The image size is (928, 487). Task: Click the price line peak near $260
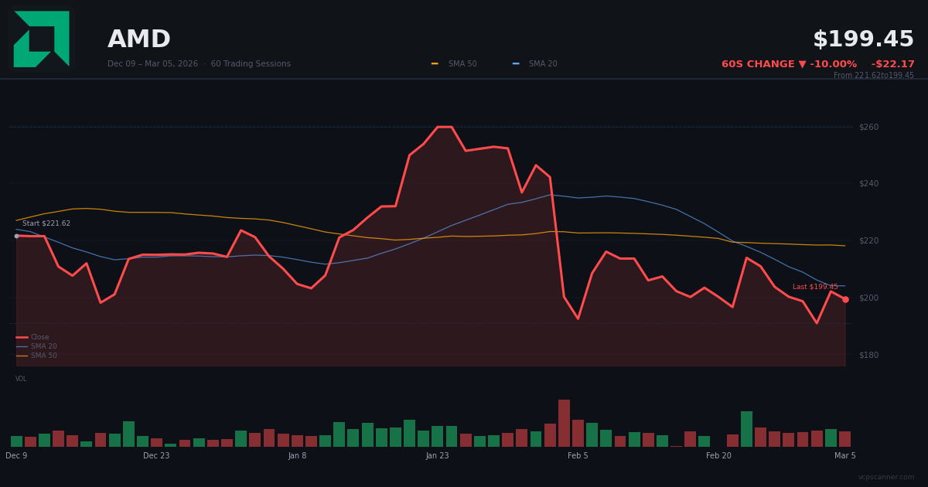tap(445, 127)
